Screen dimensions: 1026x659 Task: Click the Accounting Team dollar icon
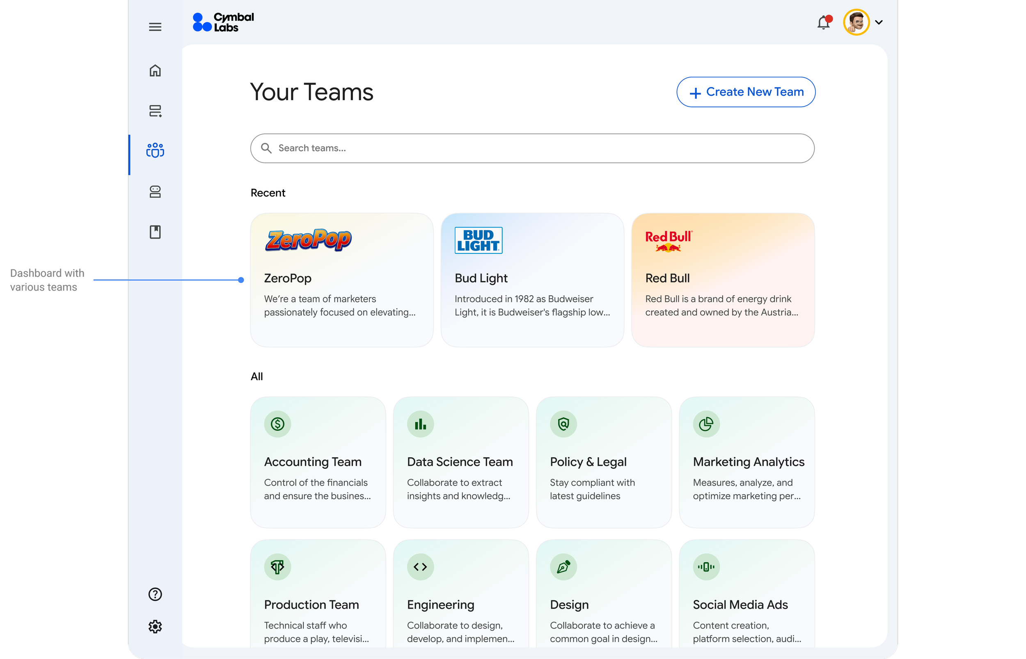pos(277,424)
